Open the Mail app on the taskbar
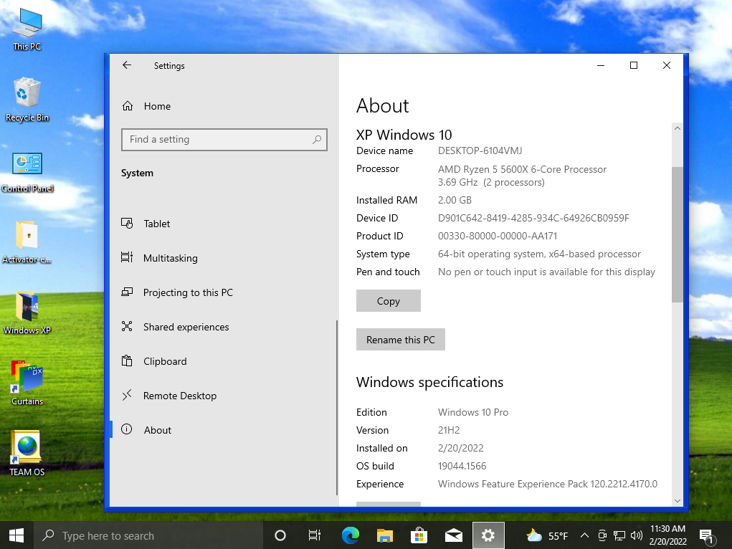 click(453, 535)
